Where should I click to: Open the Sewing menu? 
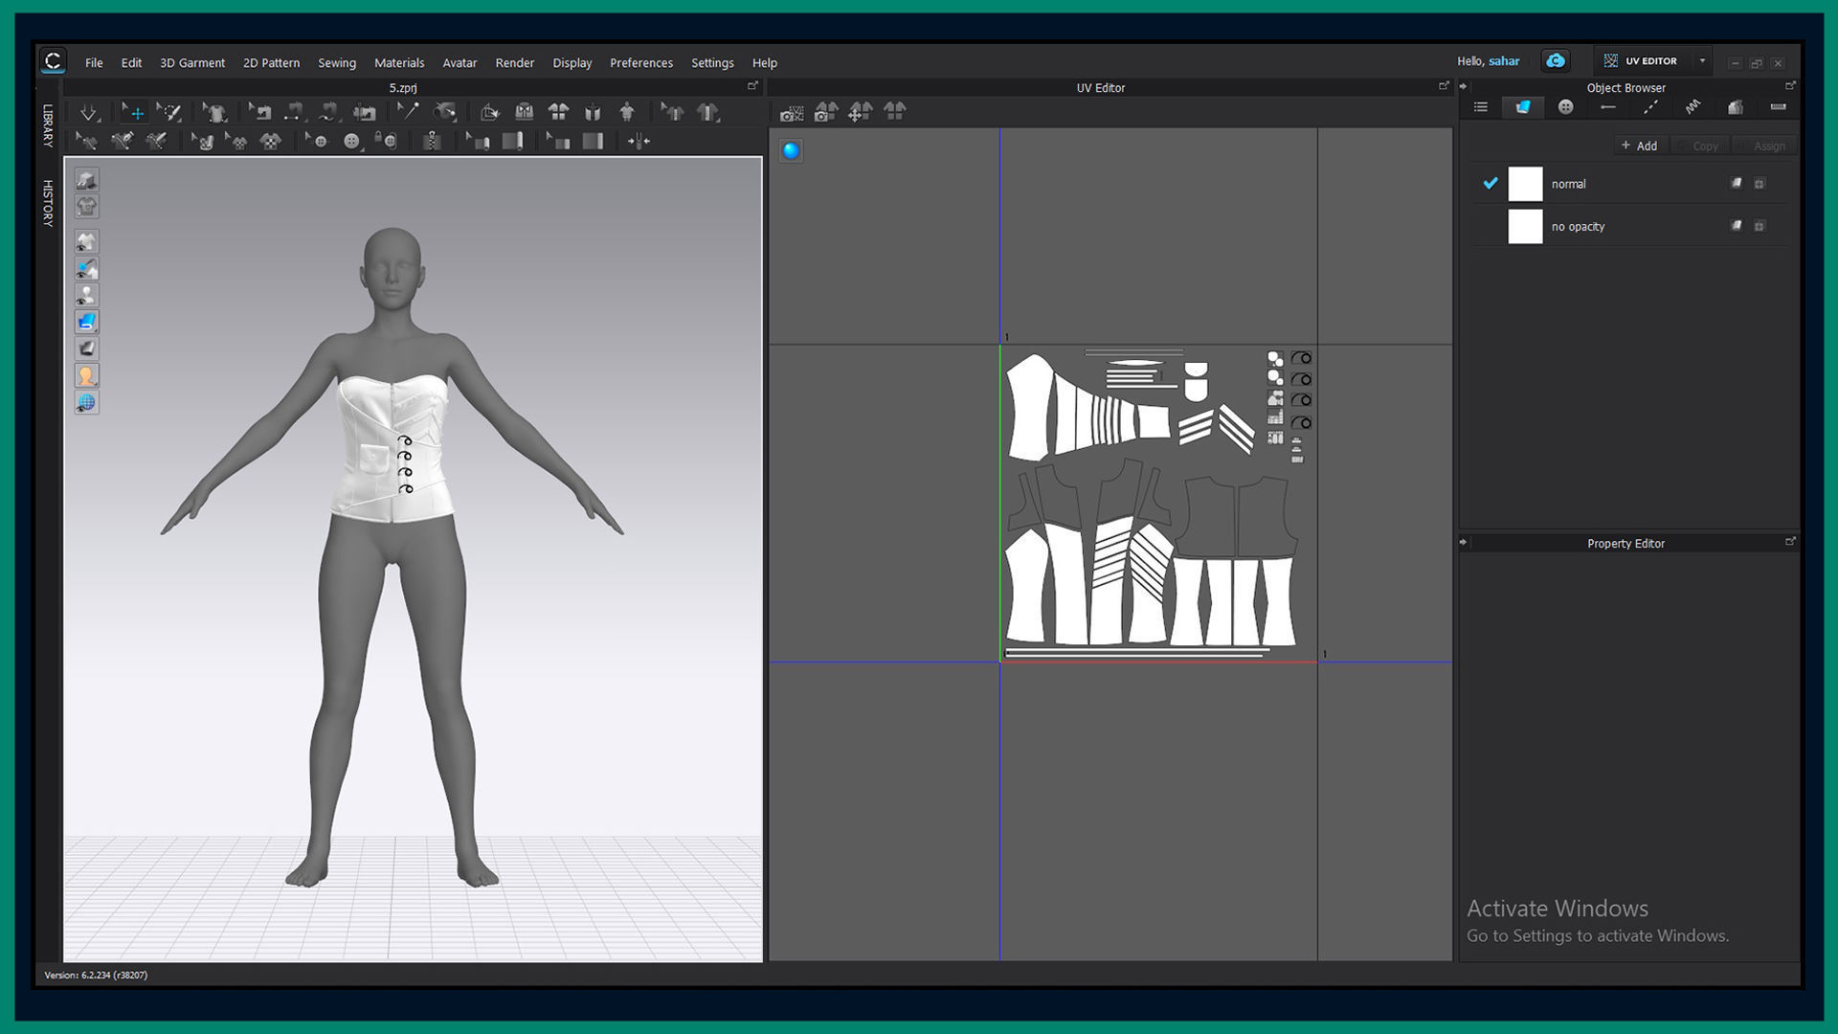337,62
